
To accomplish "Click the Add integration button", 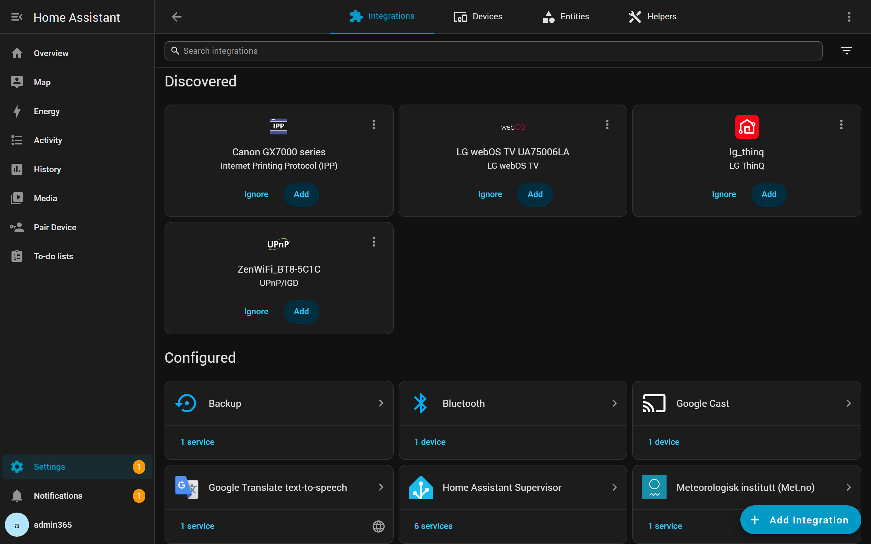I will point(801,520).
